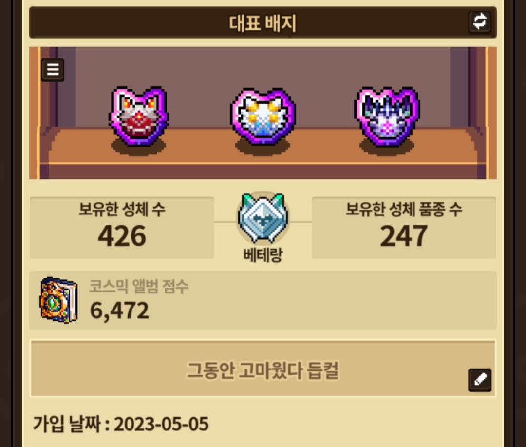Edit the profile message with pencil icon

click(x=480, y=380)
